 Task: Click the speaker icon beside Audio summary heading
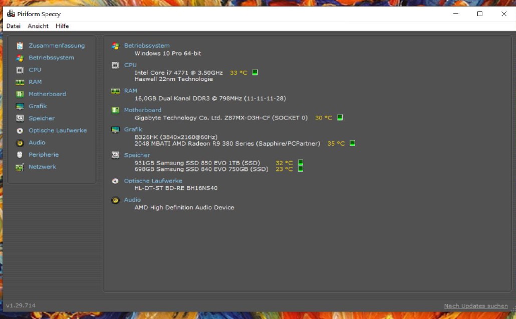point(115,200)
